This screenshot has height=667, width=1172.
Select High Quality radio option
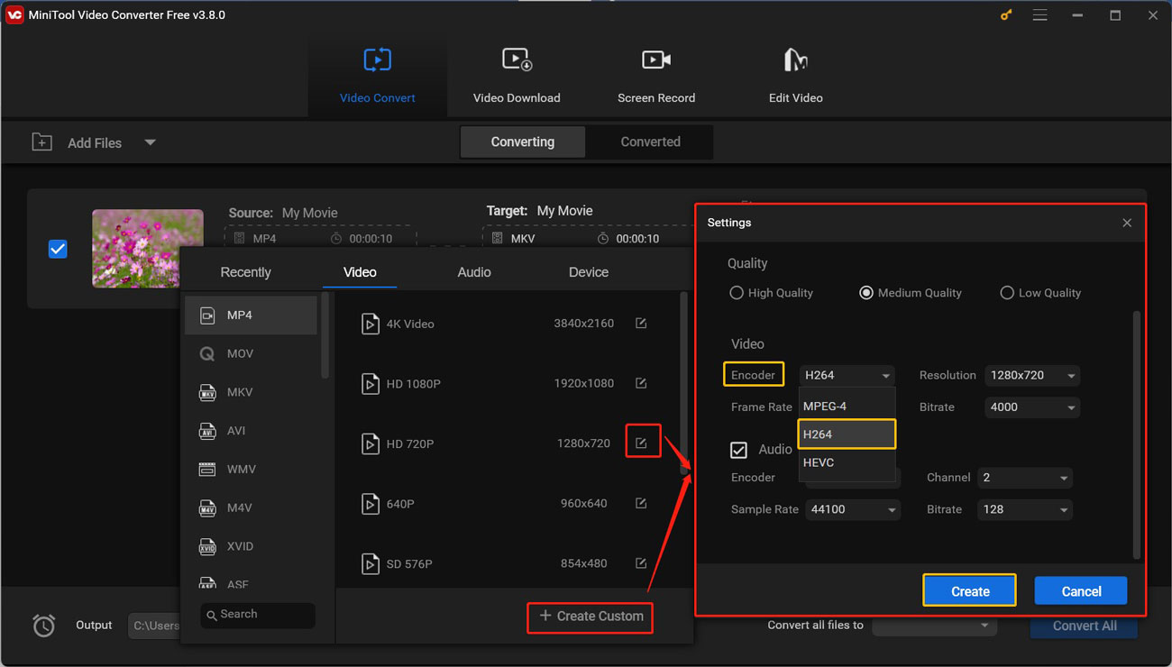(x=737, y=293)
